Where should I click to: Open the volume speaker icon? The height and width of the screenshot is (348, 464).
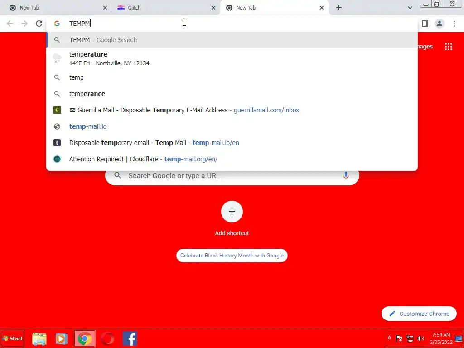pos(420,338)
